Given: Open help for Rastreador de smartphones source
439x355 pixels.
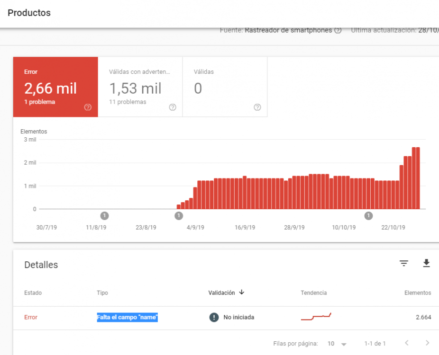Looking at the screenshot, I should (x=338, y=30).
